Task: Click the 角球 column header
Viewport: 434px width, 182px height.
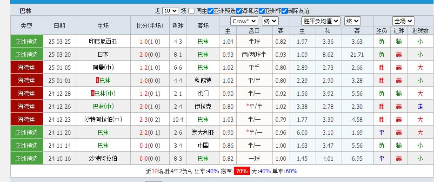Action: 178,26
